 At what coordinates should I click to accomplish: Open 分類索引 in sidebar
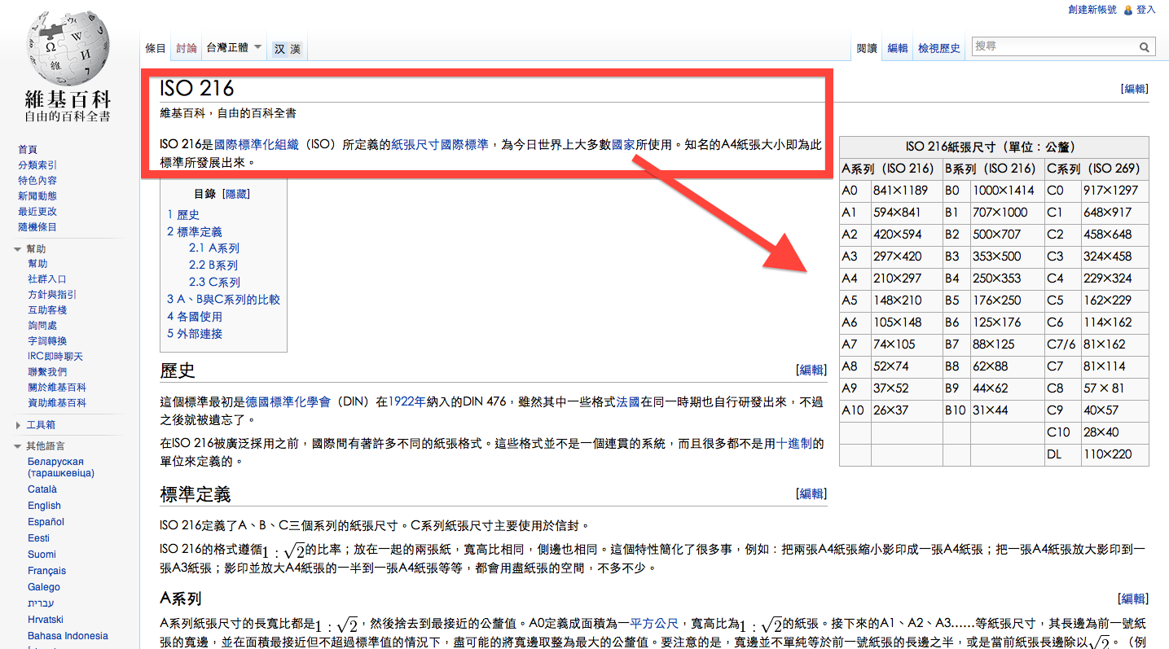pyautogui.click(x=37, y=165)
